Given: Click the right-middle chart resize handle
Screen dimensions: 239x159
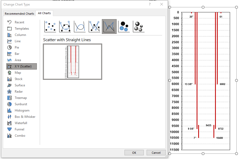Looking at the screenshot, I should pyautogui.click(x=236, y=80).
